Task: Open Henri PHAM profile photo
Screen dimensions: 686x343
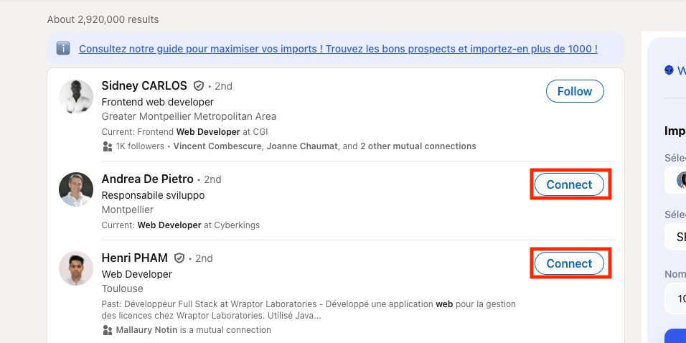Action: [76, 268]
